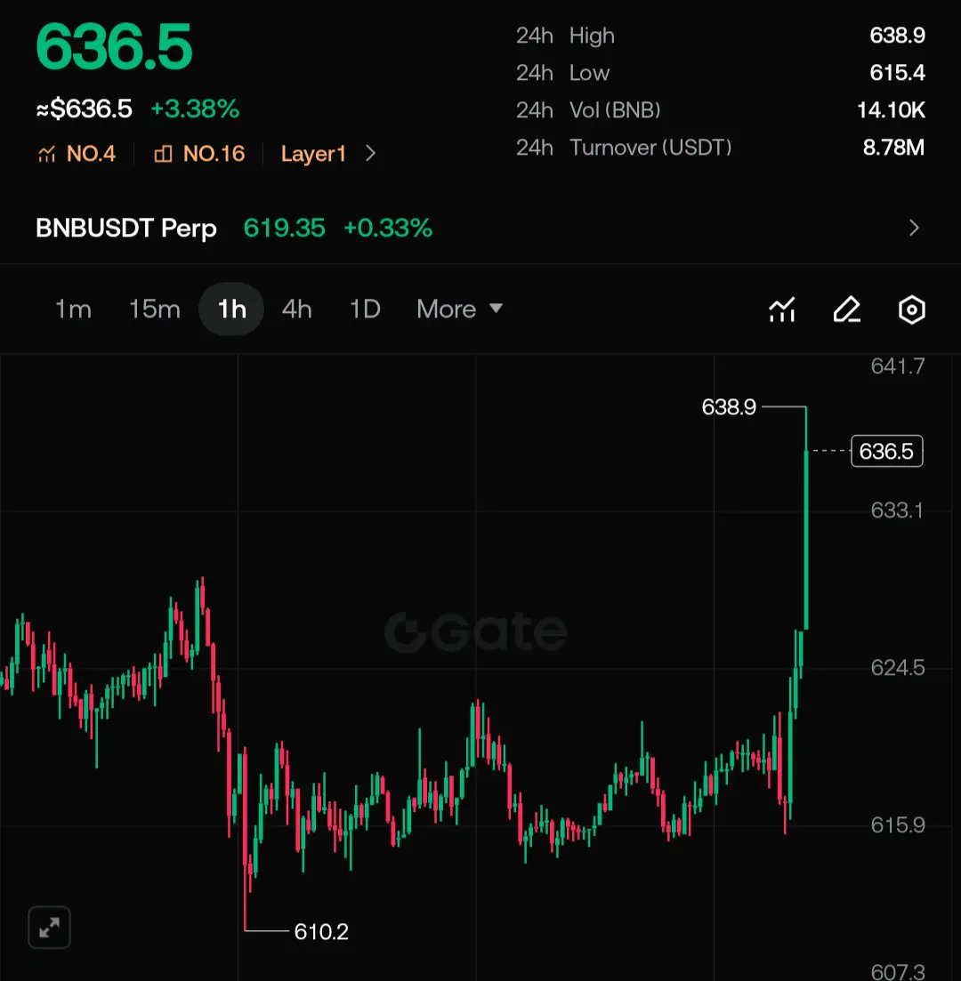Click the 638.9 high marker label on chart
961x981 pixels.
pos(729,407)
